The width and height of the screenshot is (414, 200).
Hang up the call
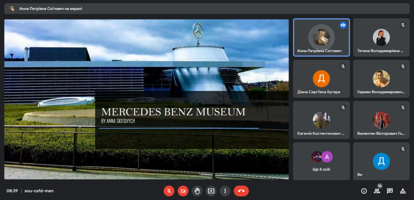[x=241, y=191]
